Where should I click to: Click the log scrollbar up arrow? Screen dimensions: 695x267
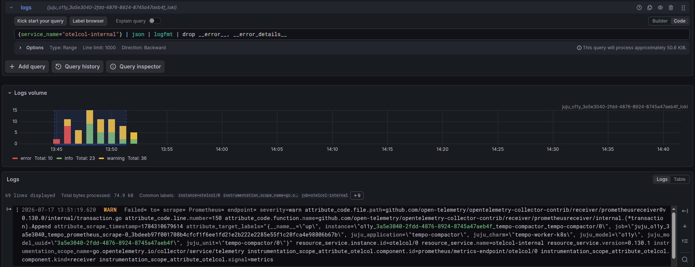674,209
